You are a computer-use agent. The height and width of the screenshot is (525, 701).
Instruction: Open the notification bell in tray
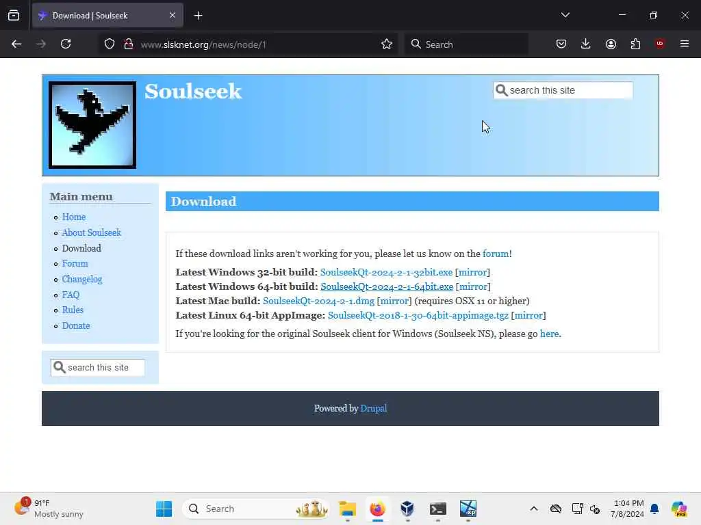click(654, 509)
